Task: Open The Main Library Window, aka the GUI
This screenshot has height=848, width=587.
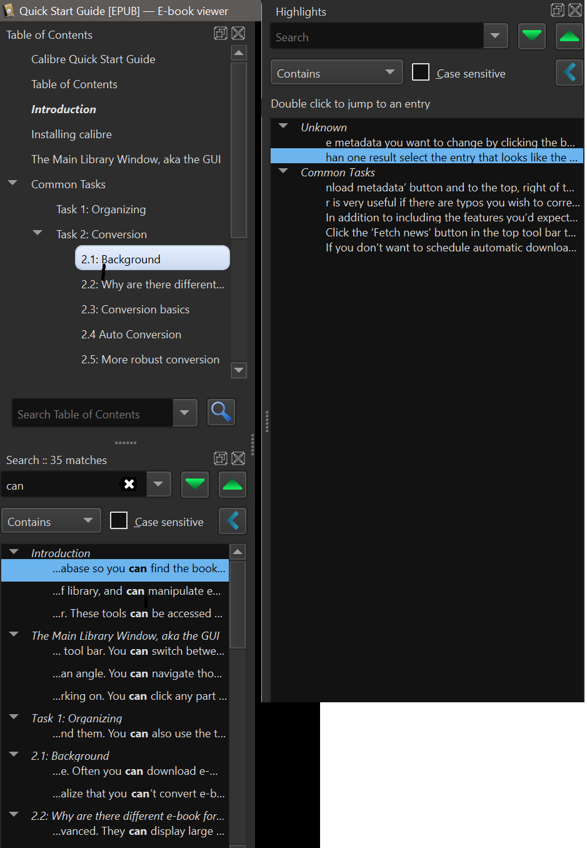Action: click(126, 159)
